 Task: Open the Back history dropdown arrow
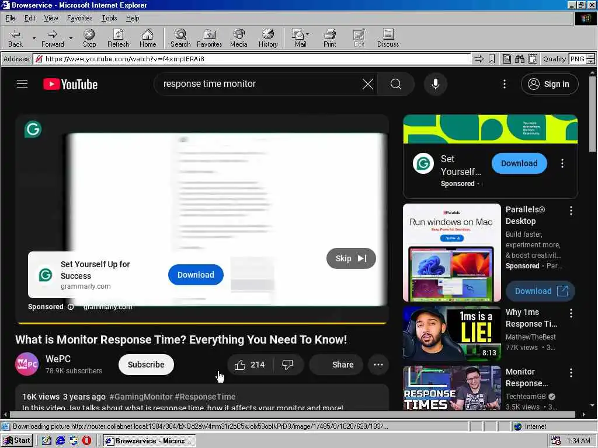tap(34, 38)
